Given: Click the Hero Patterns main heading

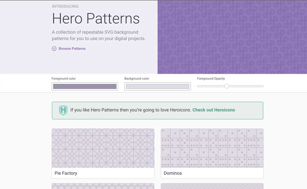Looking at the screenshot, I should point(96,18).
